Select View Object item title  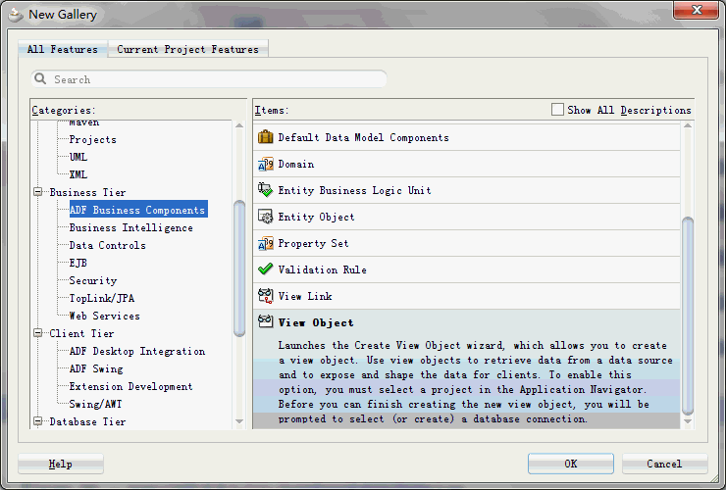[316, 322]
